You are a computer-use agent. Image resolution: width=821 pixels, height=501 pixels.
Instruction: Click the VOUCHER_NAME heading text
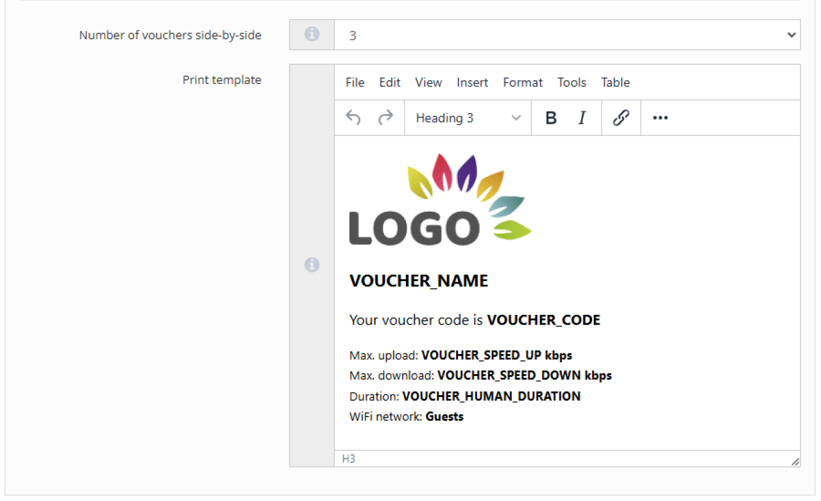418,281
